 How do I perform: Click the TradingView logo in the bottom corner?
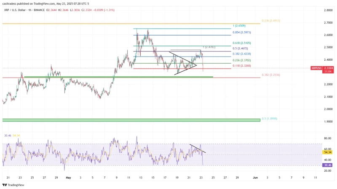13,185
